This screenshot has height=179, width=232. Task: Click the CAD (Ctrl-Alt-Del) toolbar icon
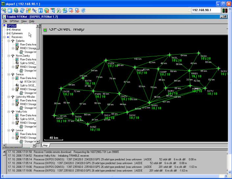click(x=4, y=10)
